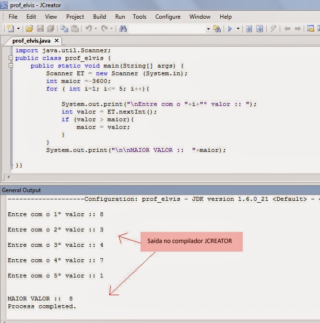Click output line 'Entre com o 1° valor :: 8'

(x=56, y=214)
